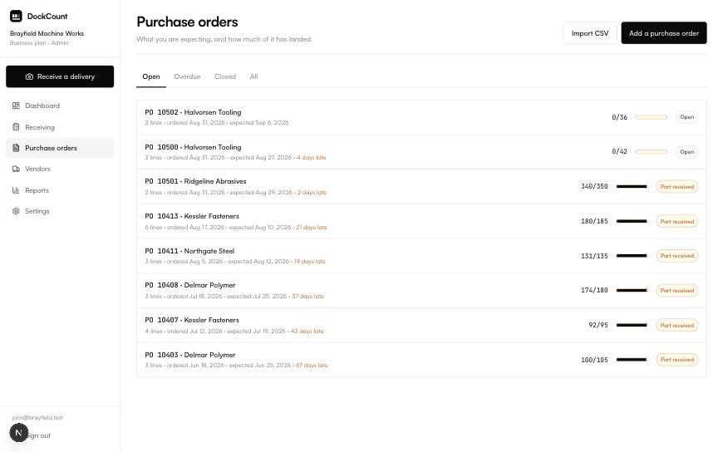The height and width of the screenshot is (452, 723).
Task: Click the 100/105 received count
Action: point(594,359)
